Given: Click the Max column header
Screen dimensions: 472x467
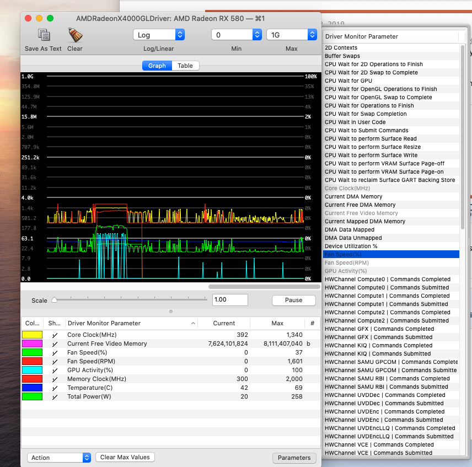Looking at the screenshot, I should [x=277, y=323].
